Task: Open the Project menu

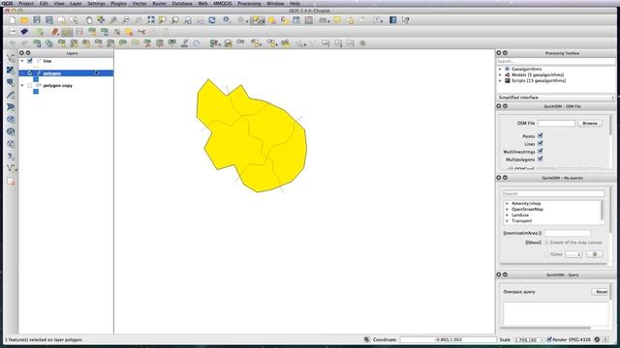Action: click(x=26, y=3)
